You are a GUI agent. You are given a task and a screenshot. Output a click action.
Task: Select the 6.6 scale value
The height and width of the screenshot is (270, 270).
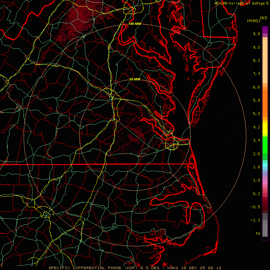(x=256, y=87)
